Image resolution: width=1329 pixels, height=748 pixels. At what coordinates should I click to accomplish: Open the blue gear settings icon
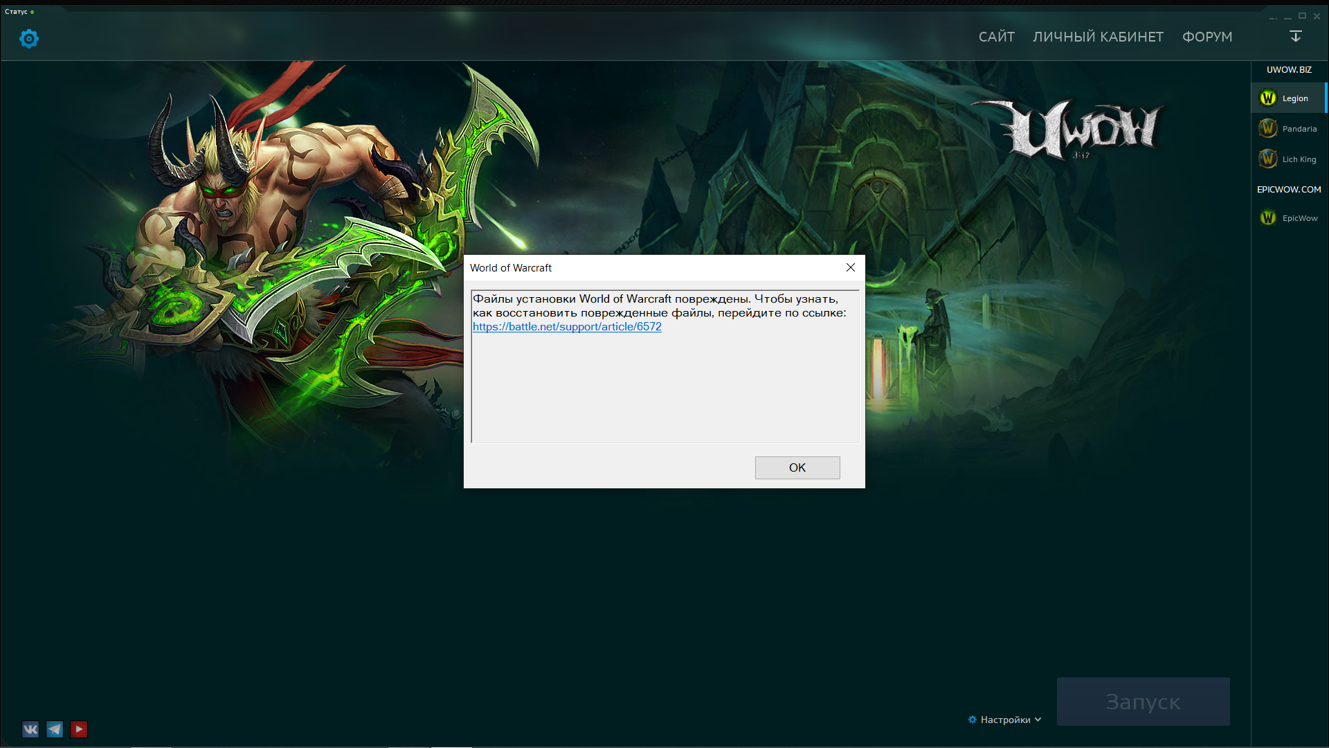(29, 39)
